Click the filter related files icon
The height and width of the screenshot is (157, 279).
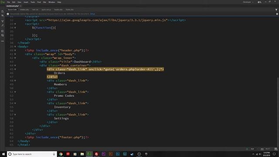[276, 10]
